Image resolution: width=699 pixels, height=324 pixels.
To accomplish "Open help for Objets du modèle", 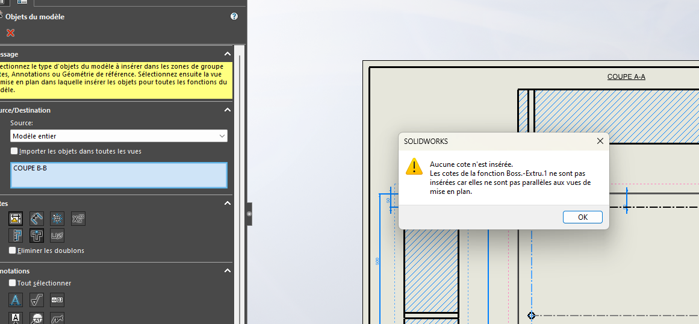I will click(234, 17).
